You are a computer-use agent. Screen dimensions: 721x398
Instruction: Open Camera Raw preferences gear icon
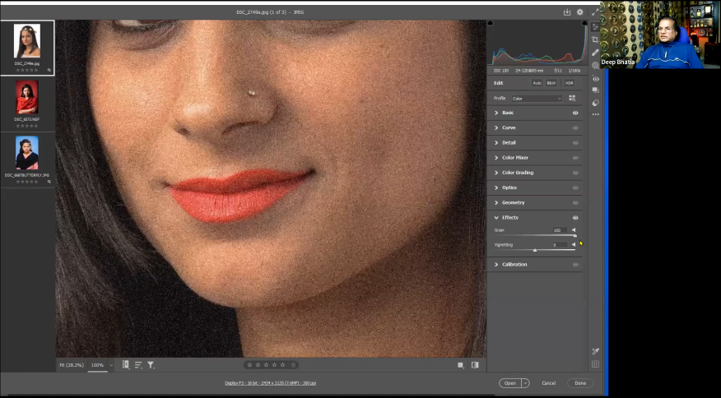(579, 12)
